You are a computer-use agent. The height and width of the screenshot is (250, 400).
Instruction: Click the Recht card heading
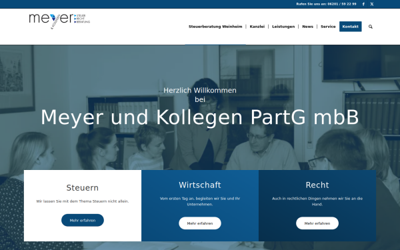tap(317, 185)
